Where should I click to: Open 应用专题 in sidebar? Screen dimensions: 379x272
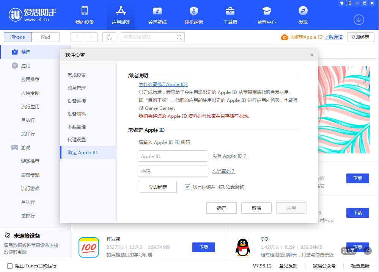click(x=30, y=93)
